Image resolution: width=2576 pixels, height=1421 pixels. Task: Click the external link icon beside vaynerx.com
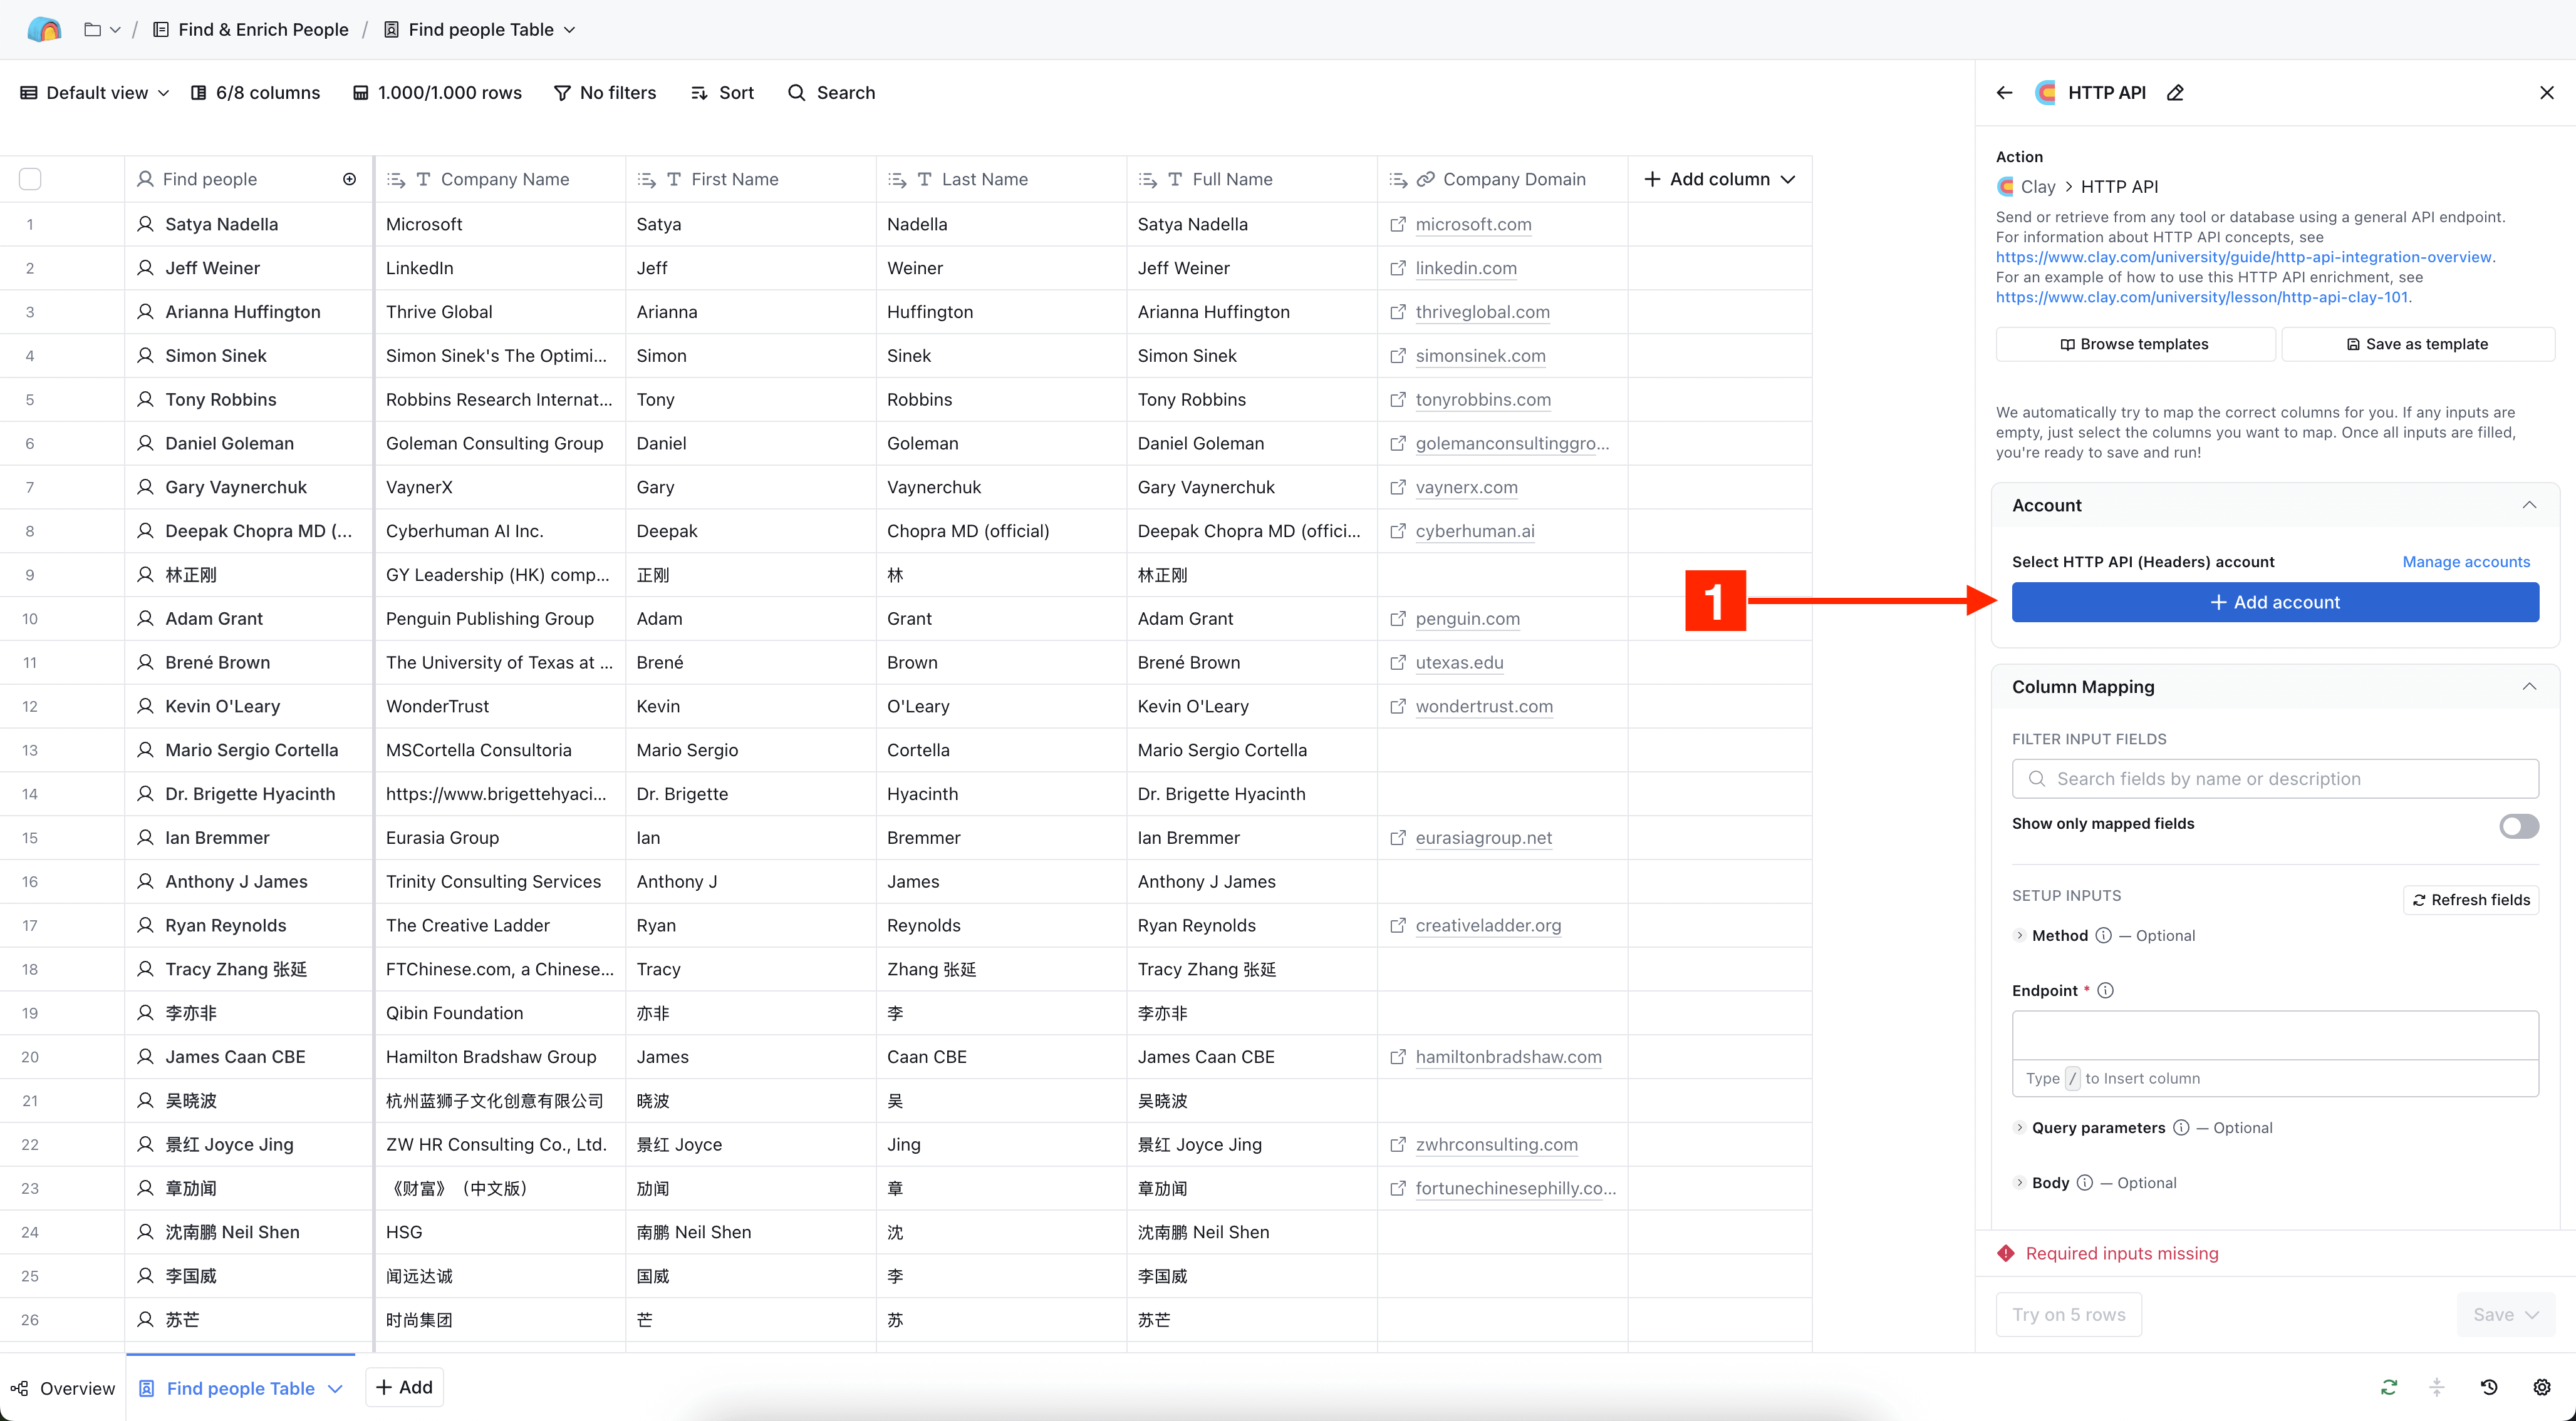(1398, 486)
